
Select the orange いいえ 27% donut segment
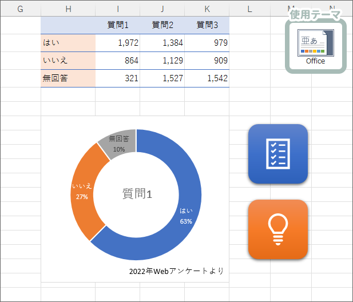[84, 191]
